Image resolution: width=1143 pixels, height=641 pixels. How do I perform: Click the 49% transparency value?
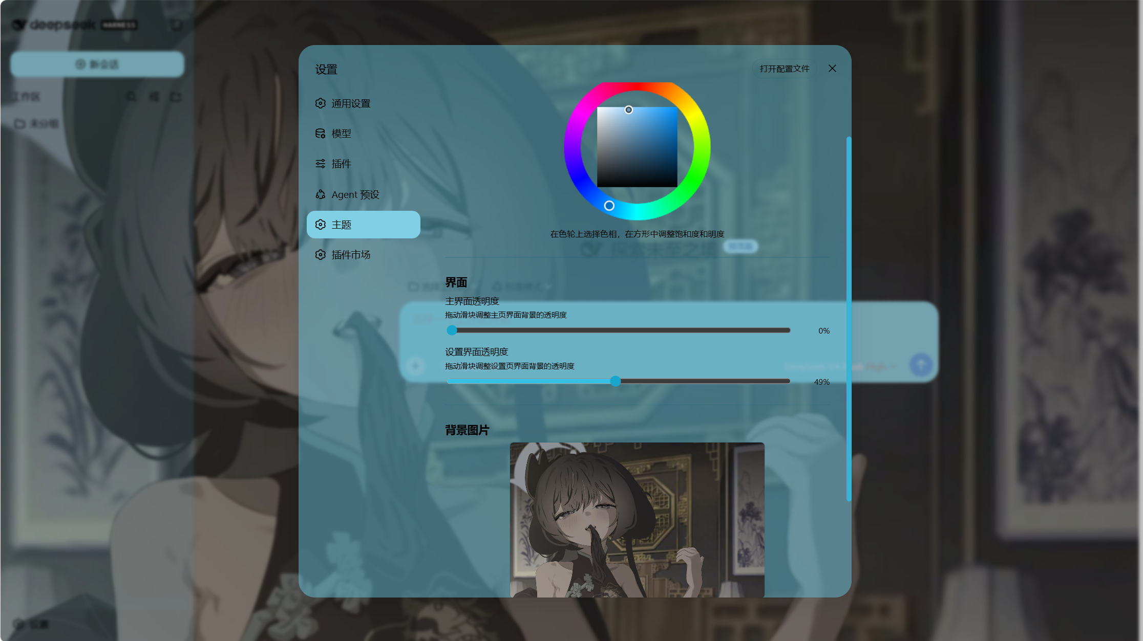pos(821,382)
